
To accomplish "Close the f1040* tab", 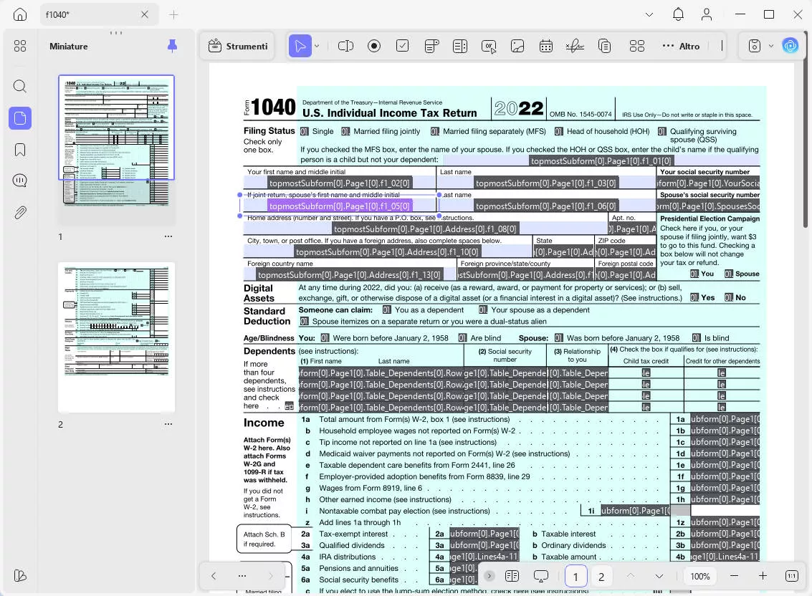I will point(145,14).
